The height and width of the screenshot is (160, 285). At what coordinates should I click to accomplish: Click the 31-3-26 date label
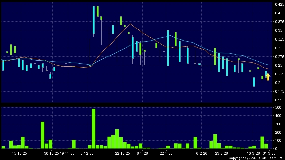click(x=269, y=153)
